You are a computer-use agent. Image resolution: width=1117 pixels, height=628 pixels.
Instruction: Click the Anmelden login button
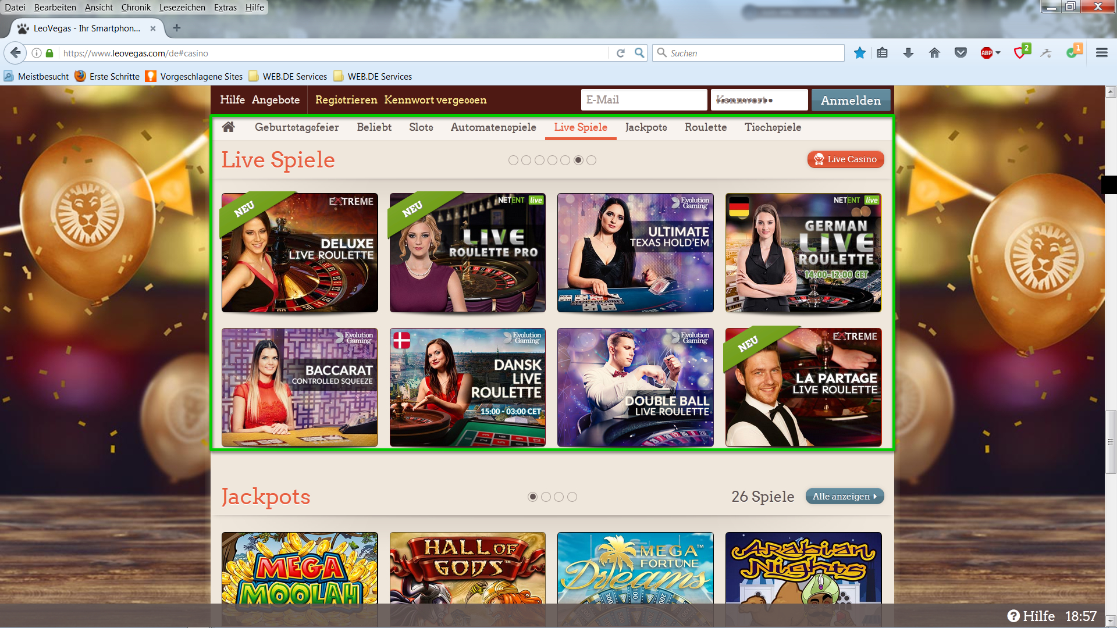coord(851,100)
